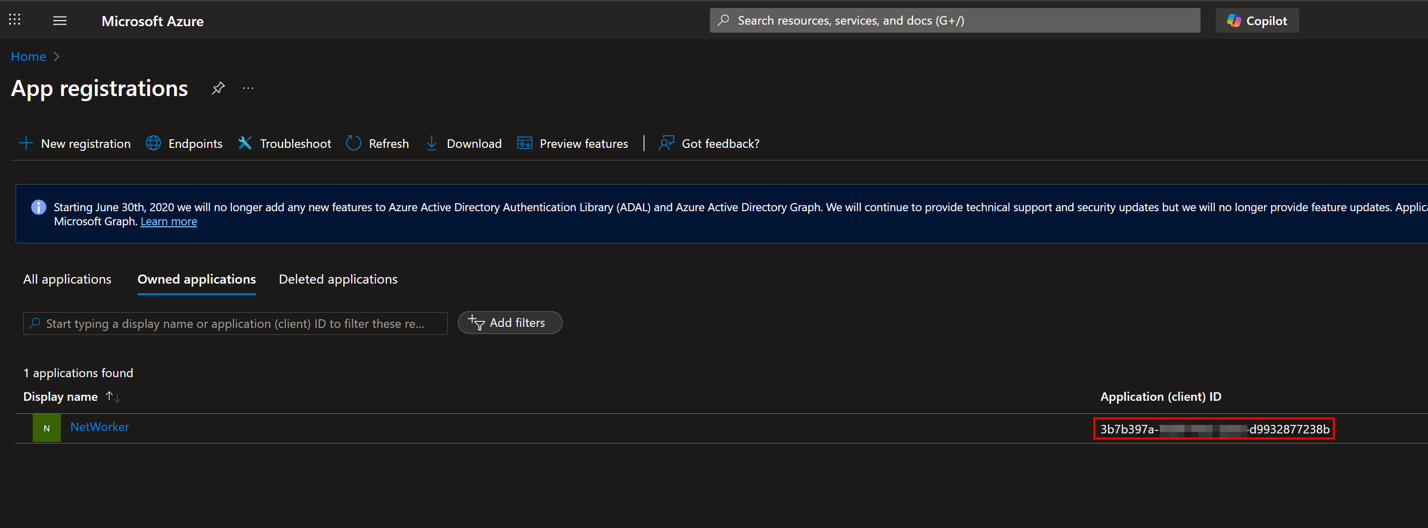Open the overflow ellipsis next to pin icon
This screenshot has height=528, width=1428.
pyautogui.click(x=248, y=88)
